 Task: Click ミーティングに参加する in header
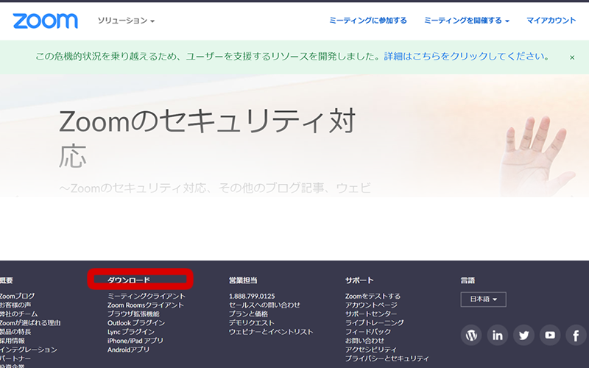[367, 21]
